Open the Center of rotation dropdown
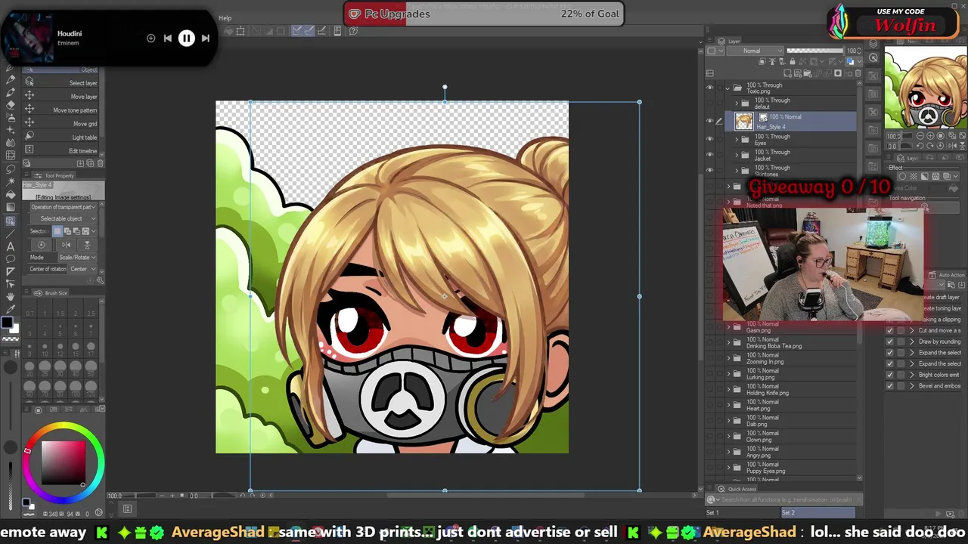 point(82,269)
